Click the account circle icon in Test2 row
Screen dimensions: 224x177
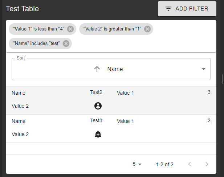98,106
